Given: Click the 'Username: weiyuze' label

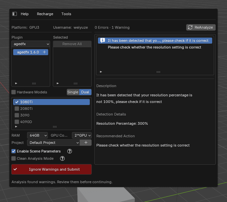Looking at the screenshot, I should pyautogui.click(x=71, y=27).
